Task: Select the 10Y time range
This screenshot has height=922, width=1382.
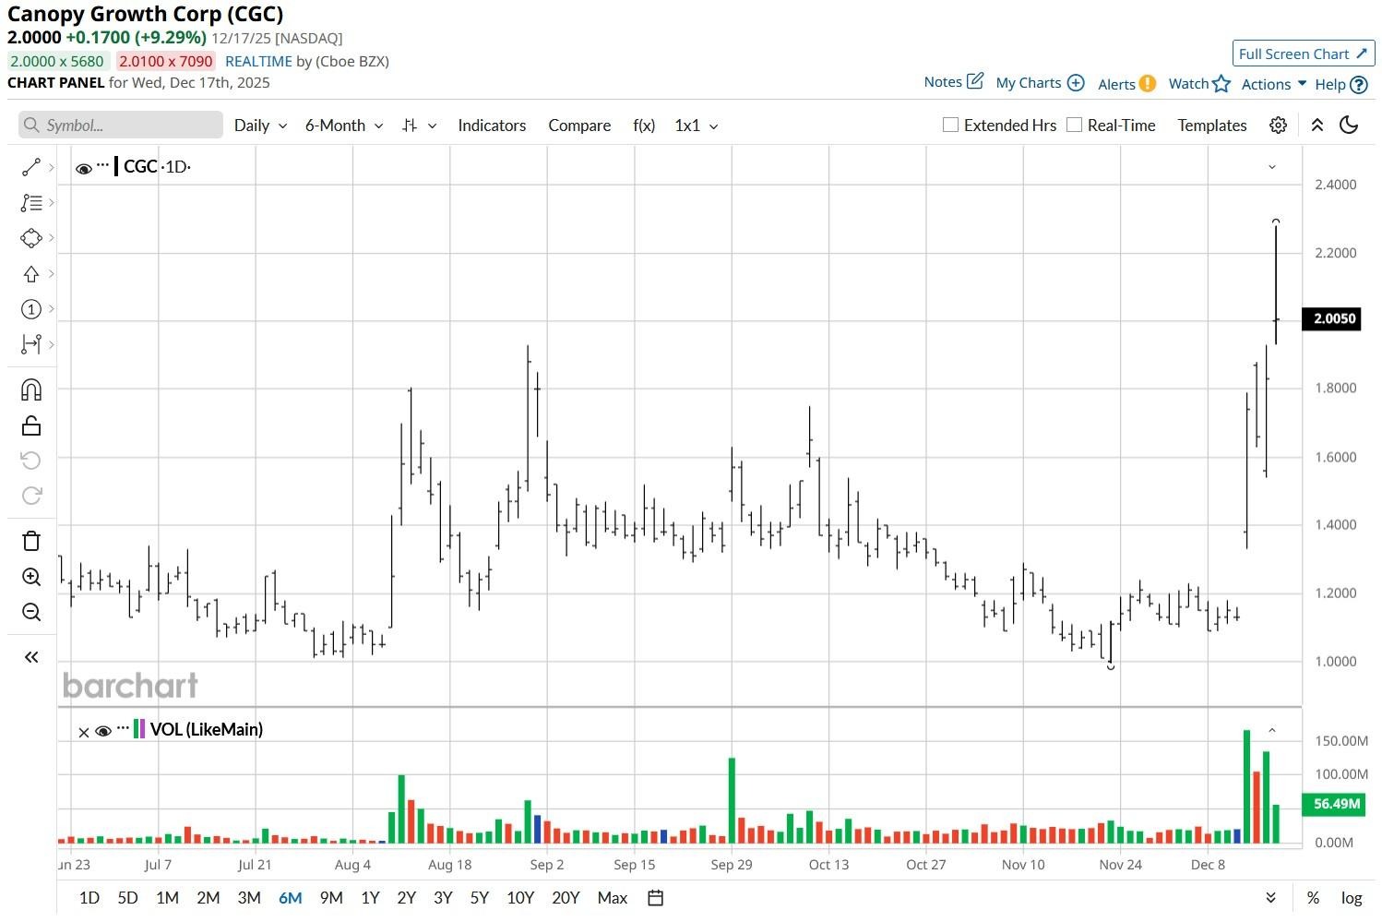Action: [520, 898]
